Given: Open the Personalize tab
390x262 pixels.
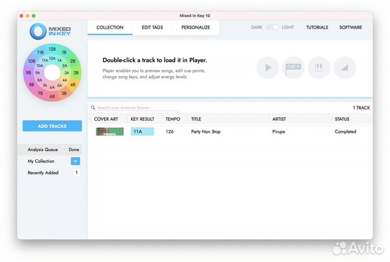Looking at the screenshot, I should coord(196,28).
